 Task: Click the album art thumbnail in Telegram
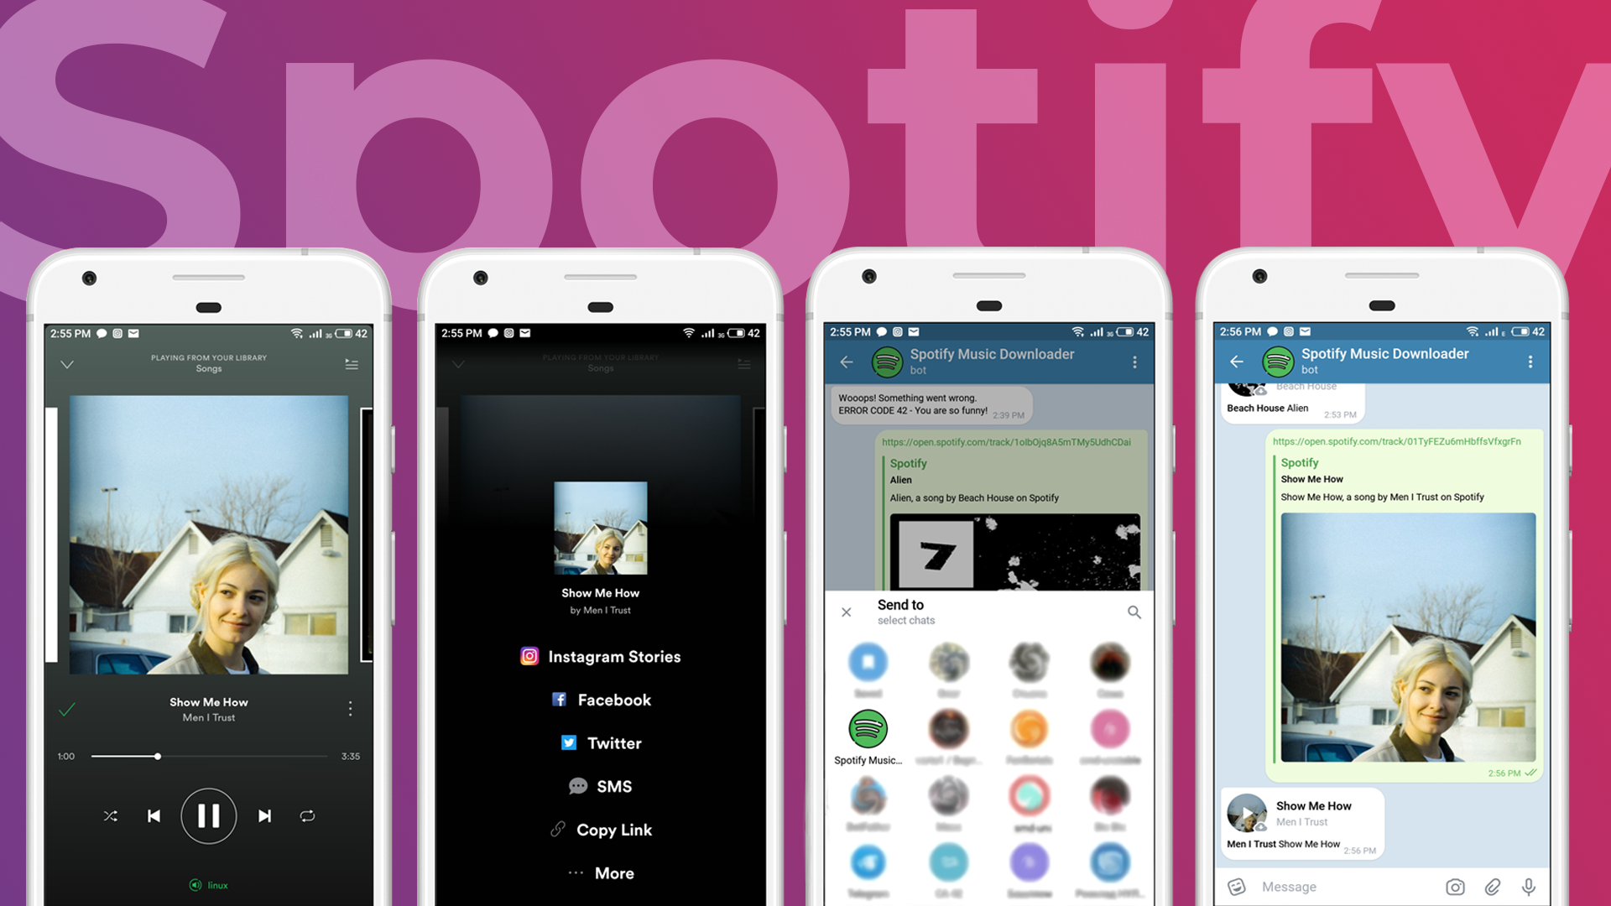coord(1245,819)
